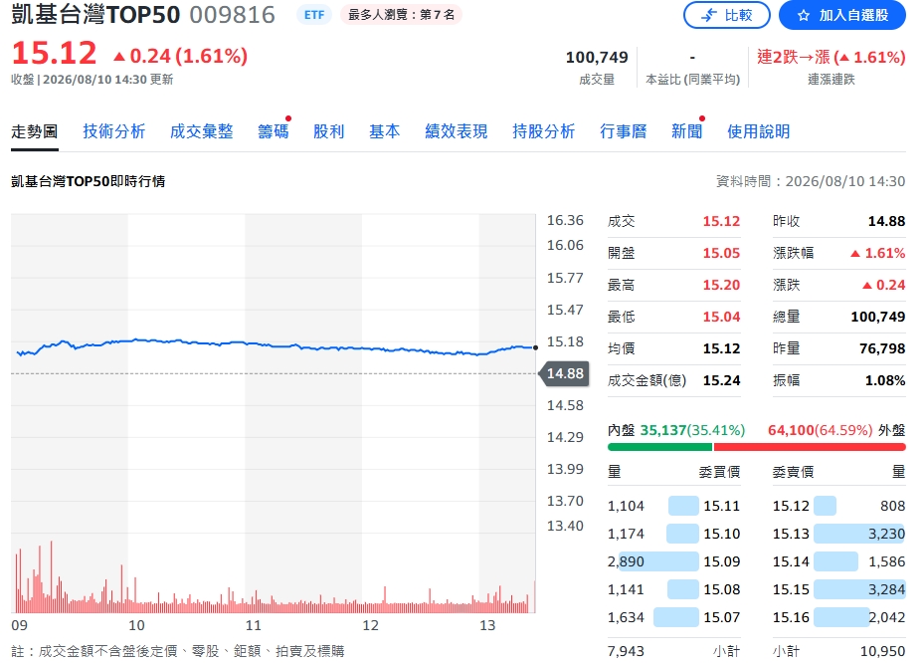The height and width of the screenshot is (663, 924).
Task: Switch to 行事曆 tab
Action: coord(623,131)
